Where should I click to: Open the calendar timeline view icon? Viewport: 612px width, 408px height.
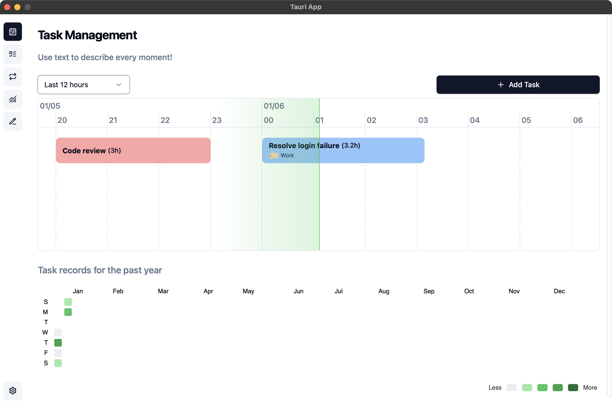(x=12, y=32)
